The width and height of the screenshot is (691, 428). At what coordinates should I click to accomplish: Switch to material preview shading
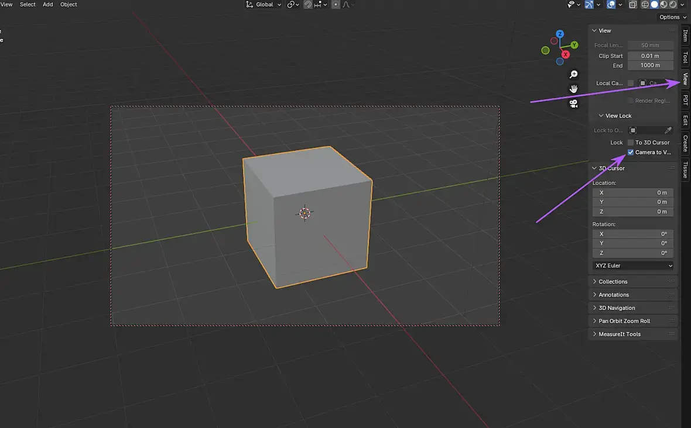663,5
